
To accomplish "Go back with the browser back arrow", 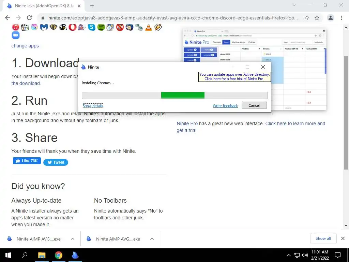I will [x=7, y=18].
